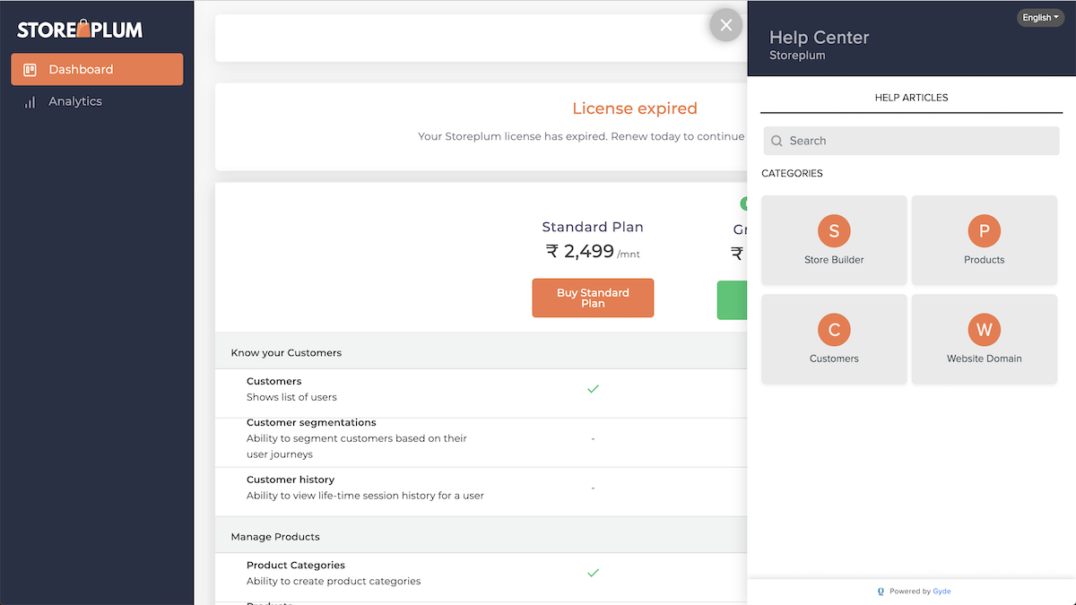Click the Storeplum logo
Image resolution: width=1076 pixels, height=605 pixels.
pyautogui.click(x=80, y=30)
